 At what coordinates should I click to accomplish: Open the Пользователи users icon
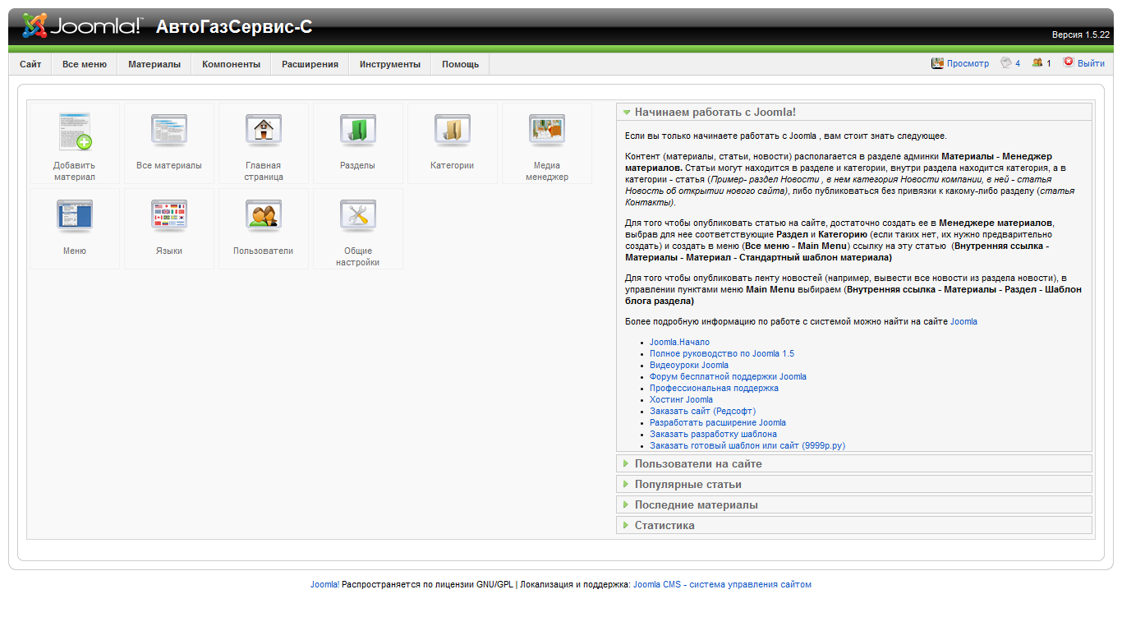coord(264,215)
